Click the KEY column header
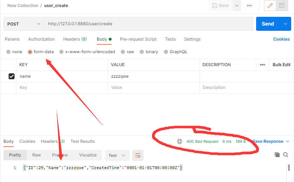Screen dimensions: 294x182 24,65
